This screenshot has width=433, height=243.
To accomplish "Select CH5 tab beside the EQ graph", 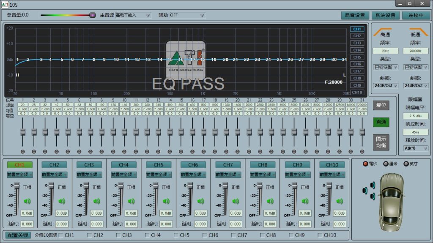I will [x=357, y=57].
